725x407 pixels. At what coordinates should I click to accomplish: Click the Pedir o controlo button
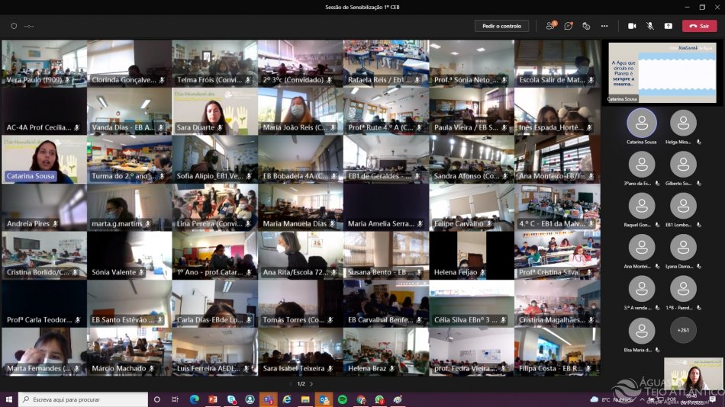click(x=501, y=26)
